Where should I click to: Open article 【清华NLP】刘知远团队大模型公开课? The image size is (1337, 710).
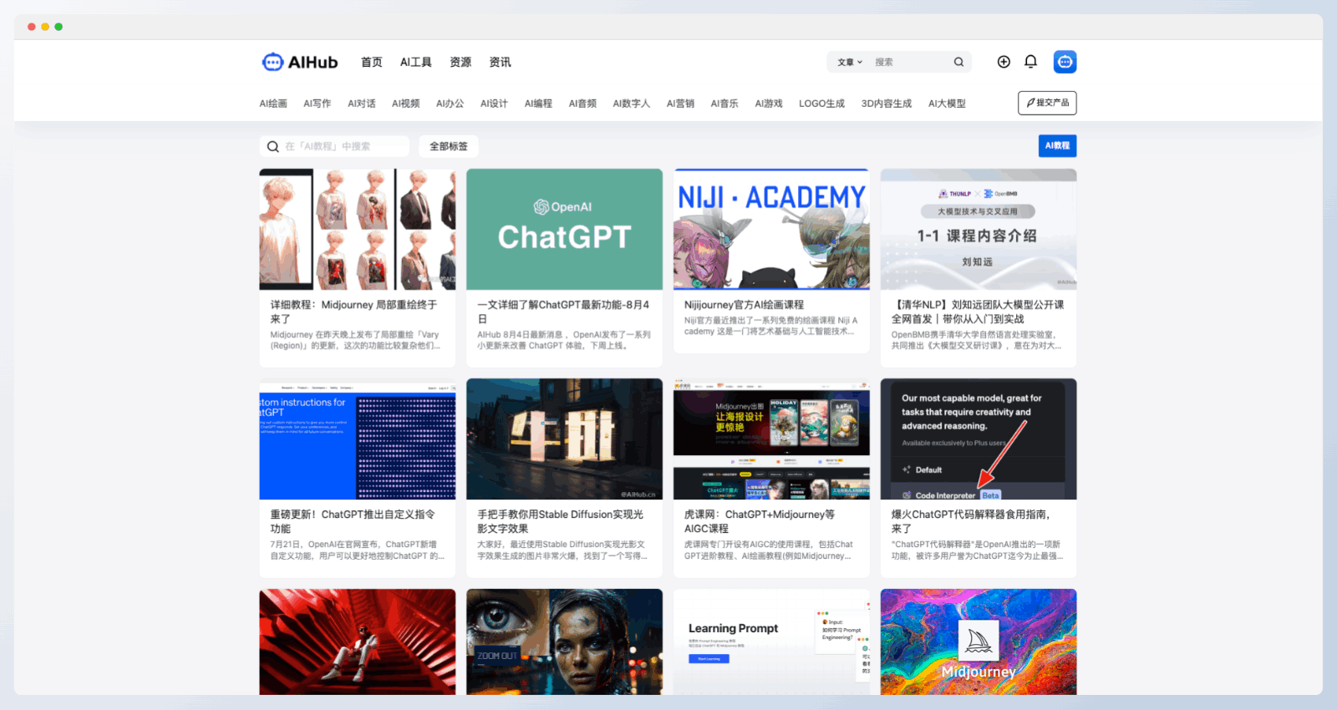(978, 312)
